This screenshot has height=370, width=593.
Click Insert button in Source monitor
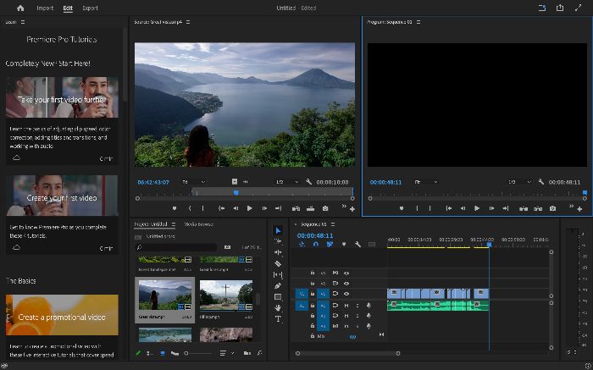coord(296,208)
